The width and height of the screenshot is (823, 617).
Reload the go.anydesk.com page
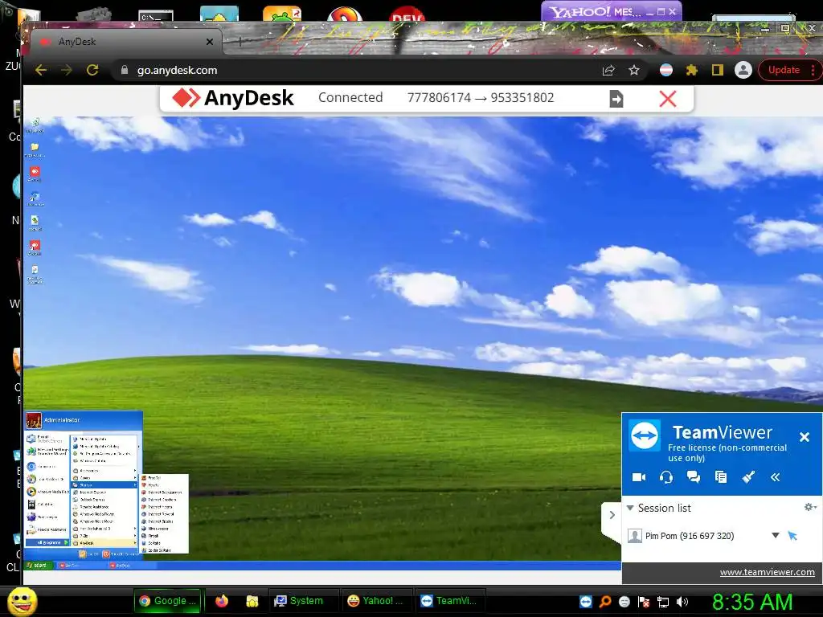point(92,71)
